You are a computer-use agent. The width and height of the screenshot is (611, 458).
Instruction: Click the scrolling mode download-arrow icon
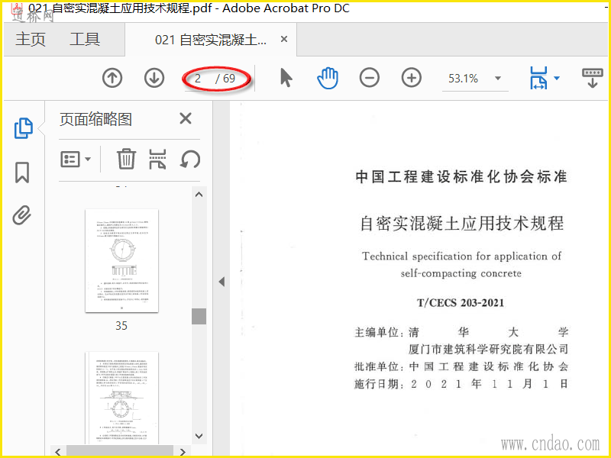(593, 79)
